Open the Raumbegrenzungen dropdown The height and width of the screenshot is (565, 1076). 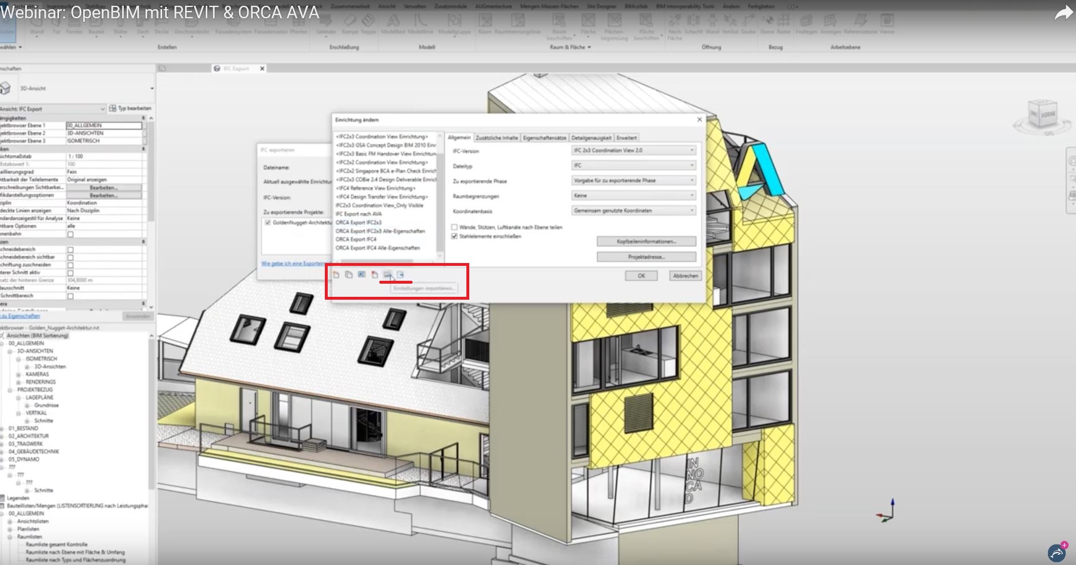coord(634,195)
